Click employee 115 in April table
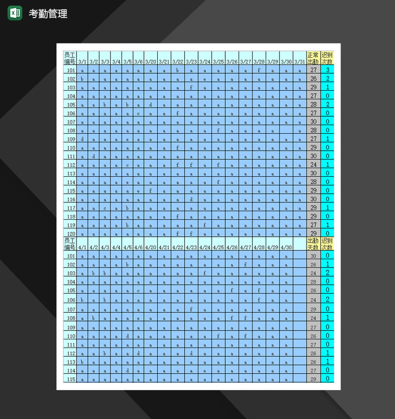Viewport: 395px width, 419px height. pyautogui.click(x=70, y=379)
